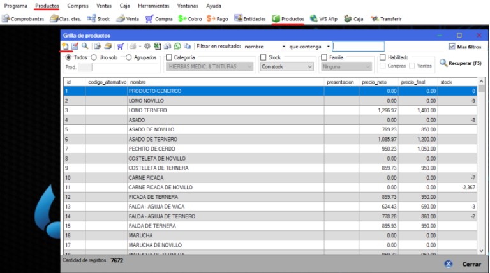Click the precio_neto column header
Image resolution: width=490 pixels, height=273 pixels.
(379, 82)
